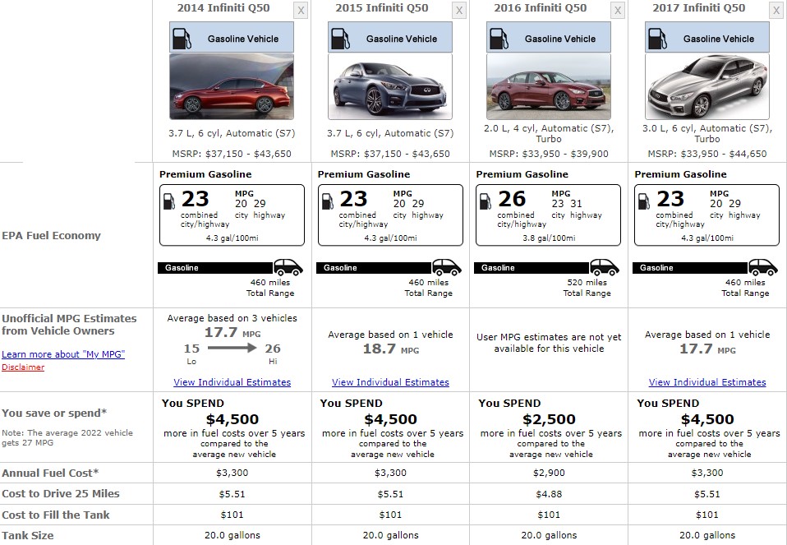787x545 pixels.
Task: Open the blue 2015 Infiniti Q50 photo
Action: 390,86
